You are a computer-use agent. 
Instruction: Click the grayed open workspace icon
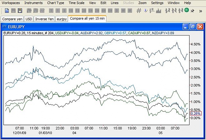click(14, 11)
